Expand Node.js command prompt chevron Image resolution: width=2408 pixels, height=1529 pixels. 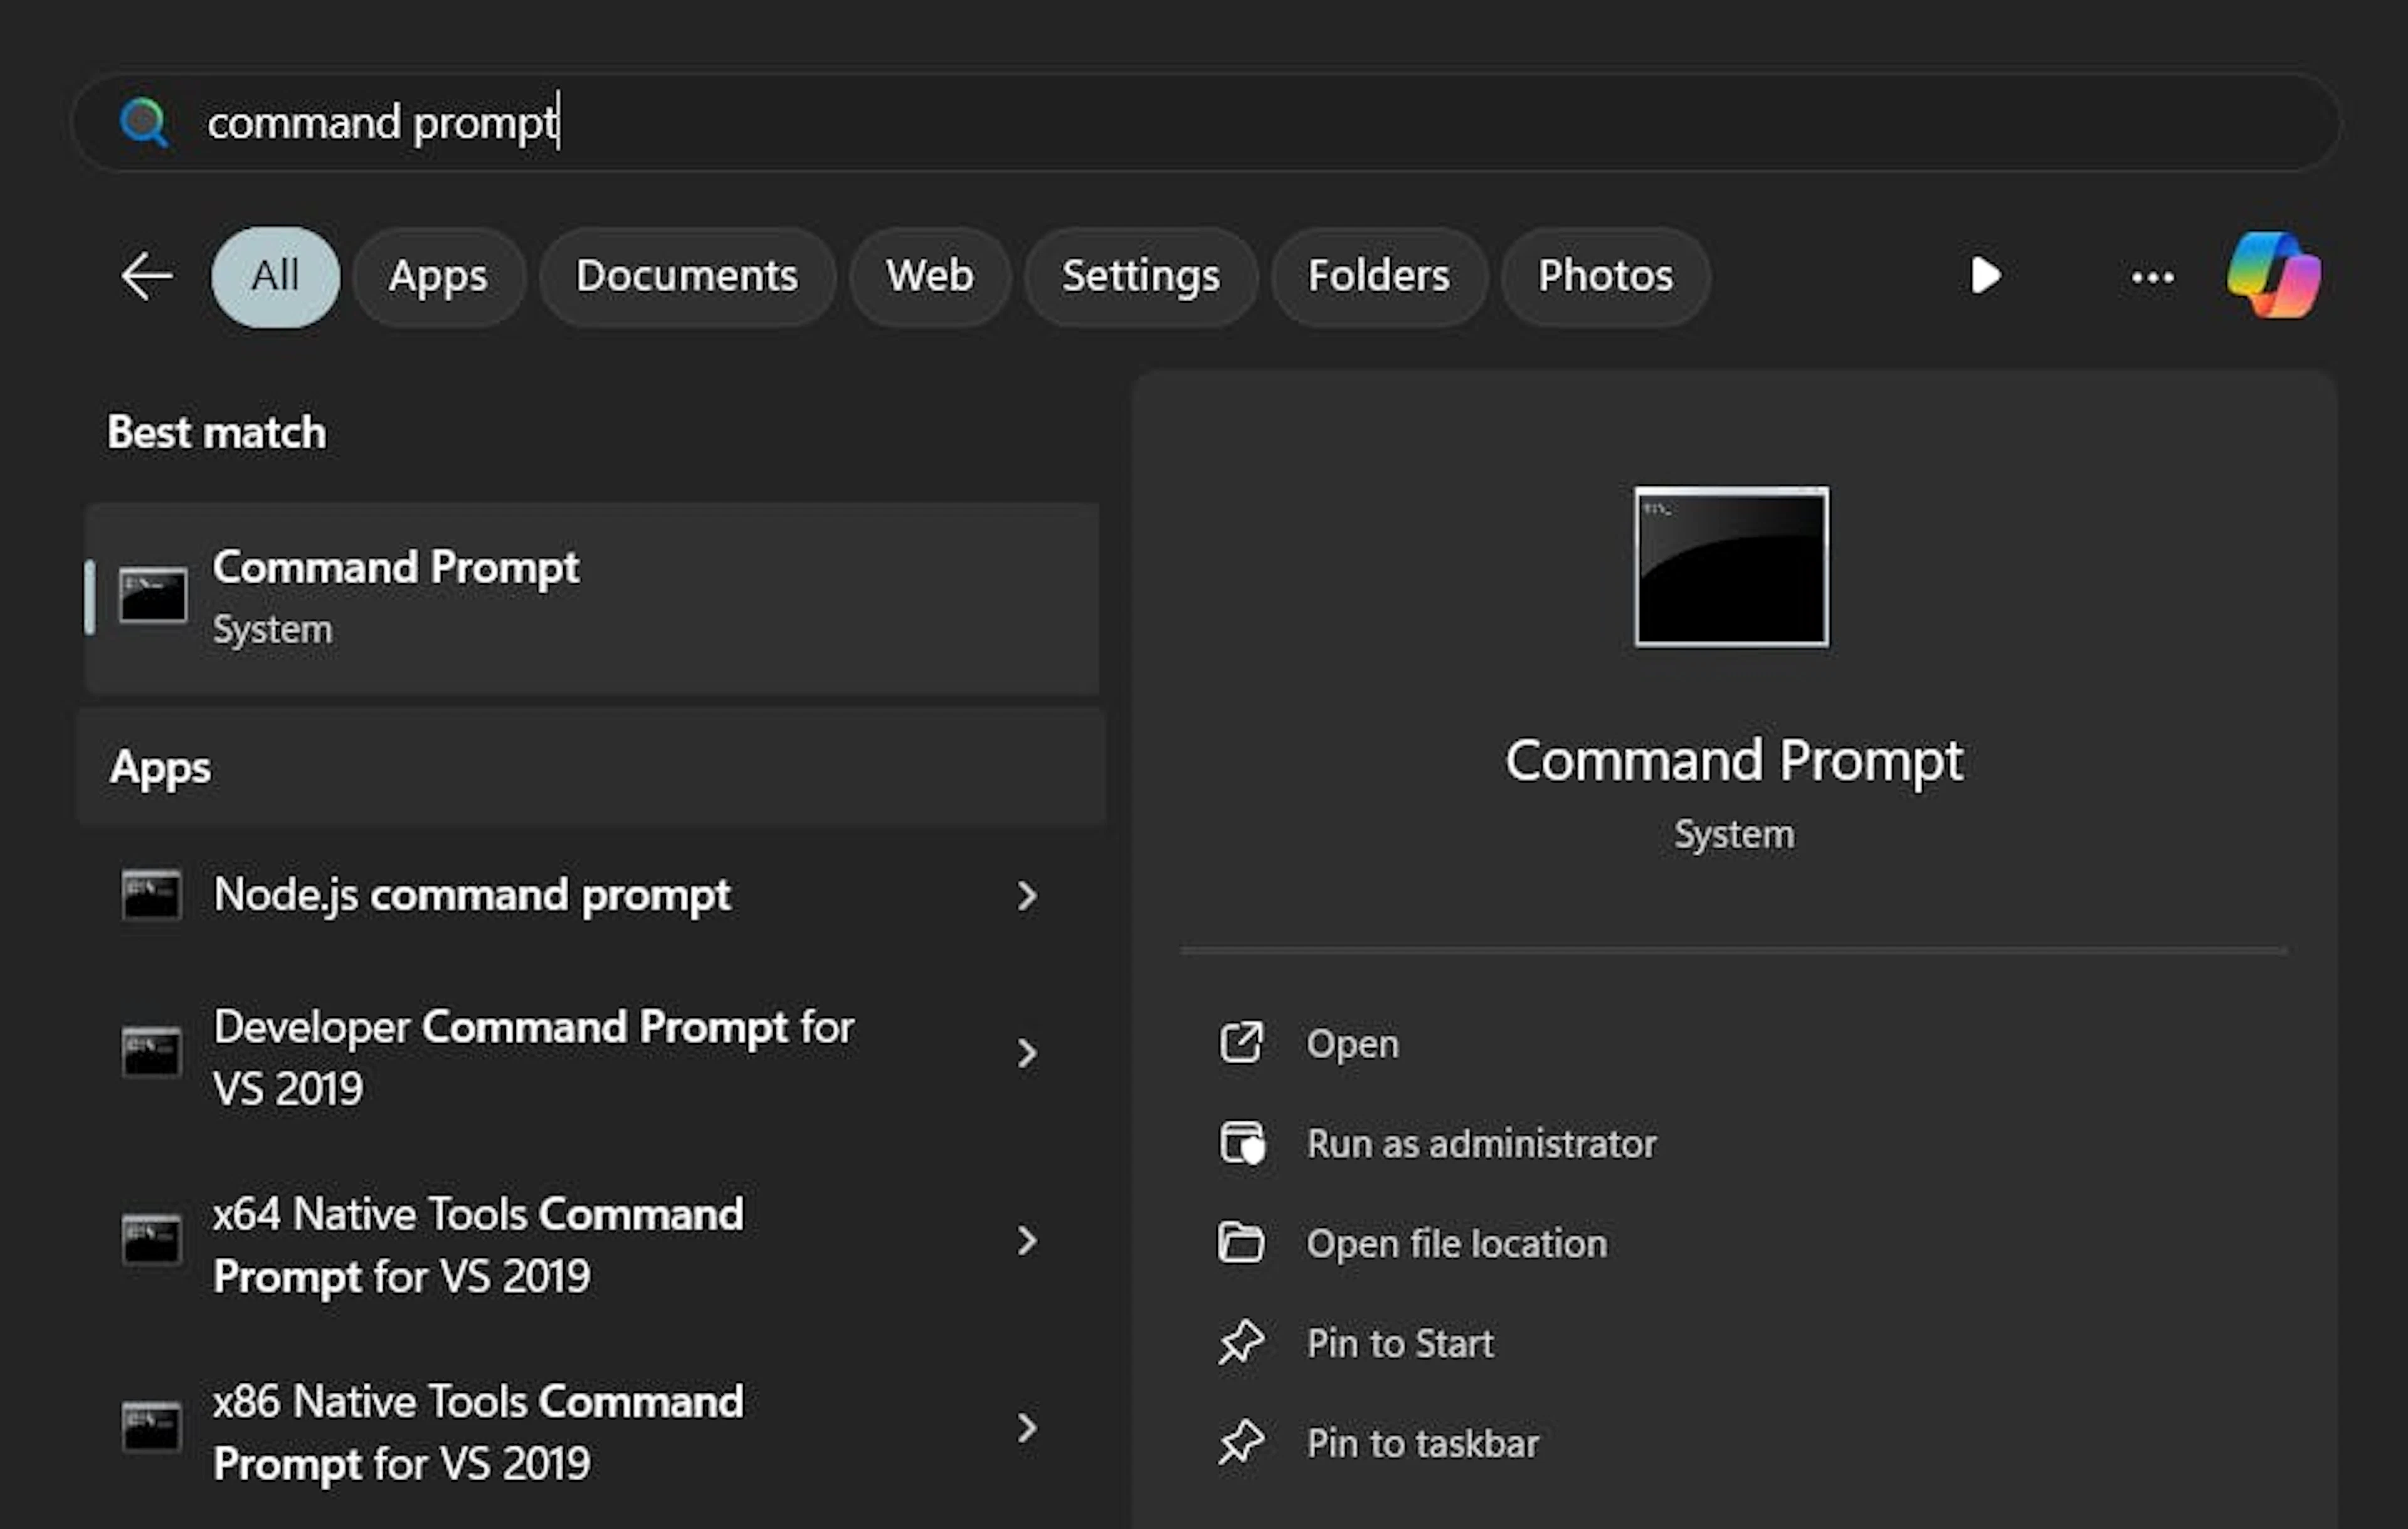click(x=1027, y=896)
